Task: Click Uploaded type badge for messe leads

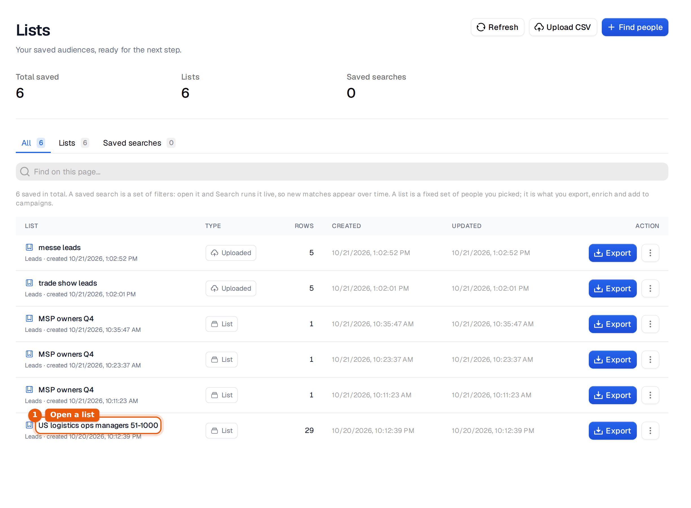Action: click(231, 253)
